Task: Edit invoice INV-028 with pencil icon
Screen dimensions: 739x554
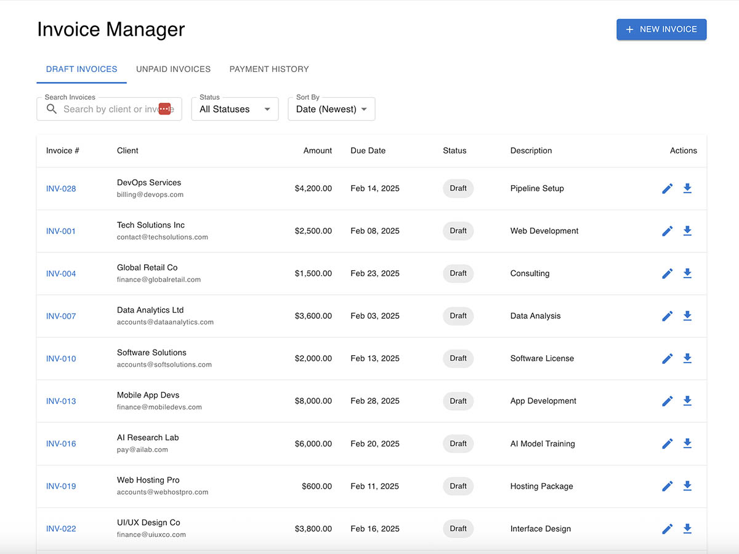Action: pos(667,188)
